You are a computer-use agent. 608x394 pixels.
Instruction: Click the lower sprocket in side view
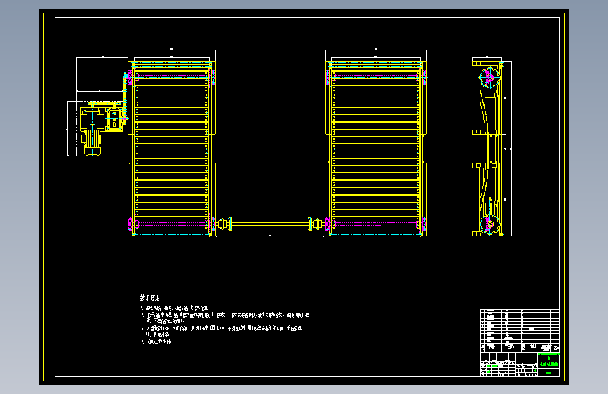point(489,224)
